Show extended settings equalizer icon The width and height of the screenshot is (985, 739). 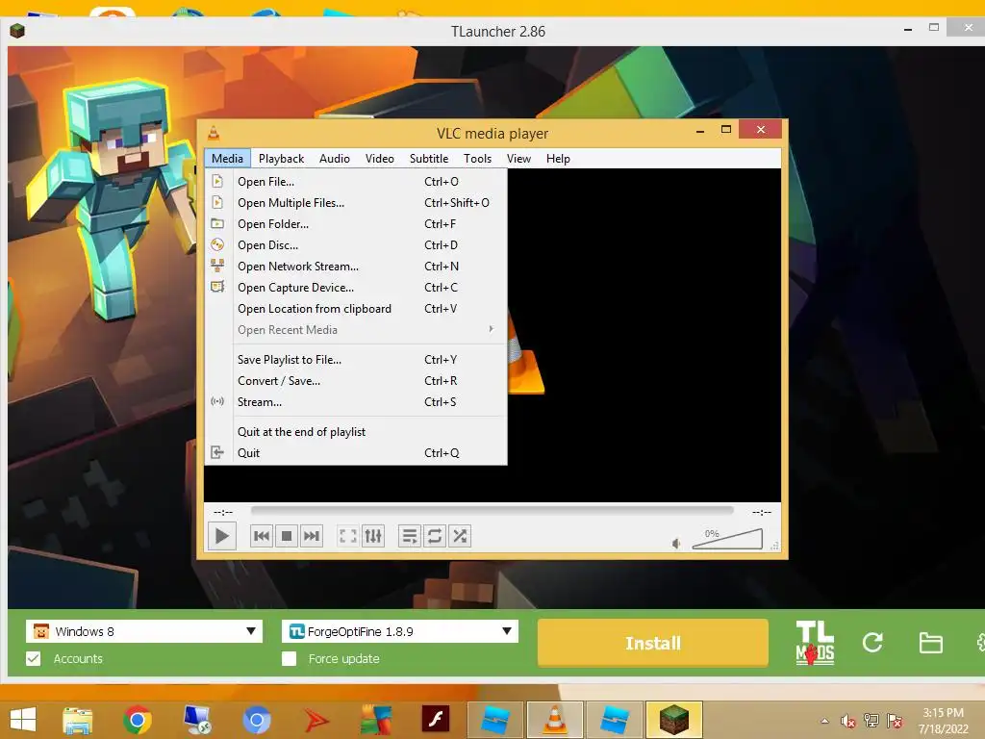pyautogui.click(x=373, y=536)
